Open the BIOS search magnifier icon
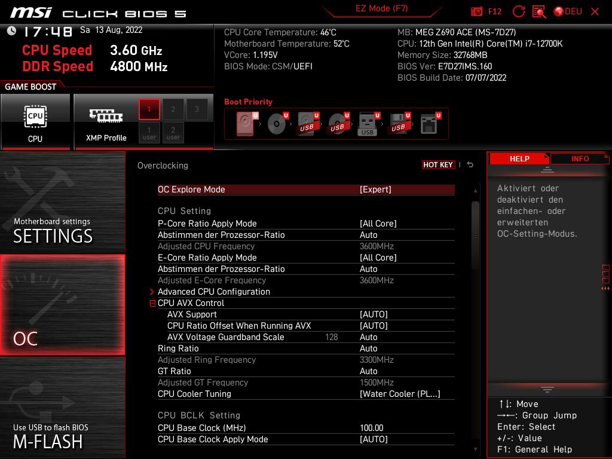The image size is (612, 459). tap(539, 11)
